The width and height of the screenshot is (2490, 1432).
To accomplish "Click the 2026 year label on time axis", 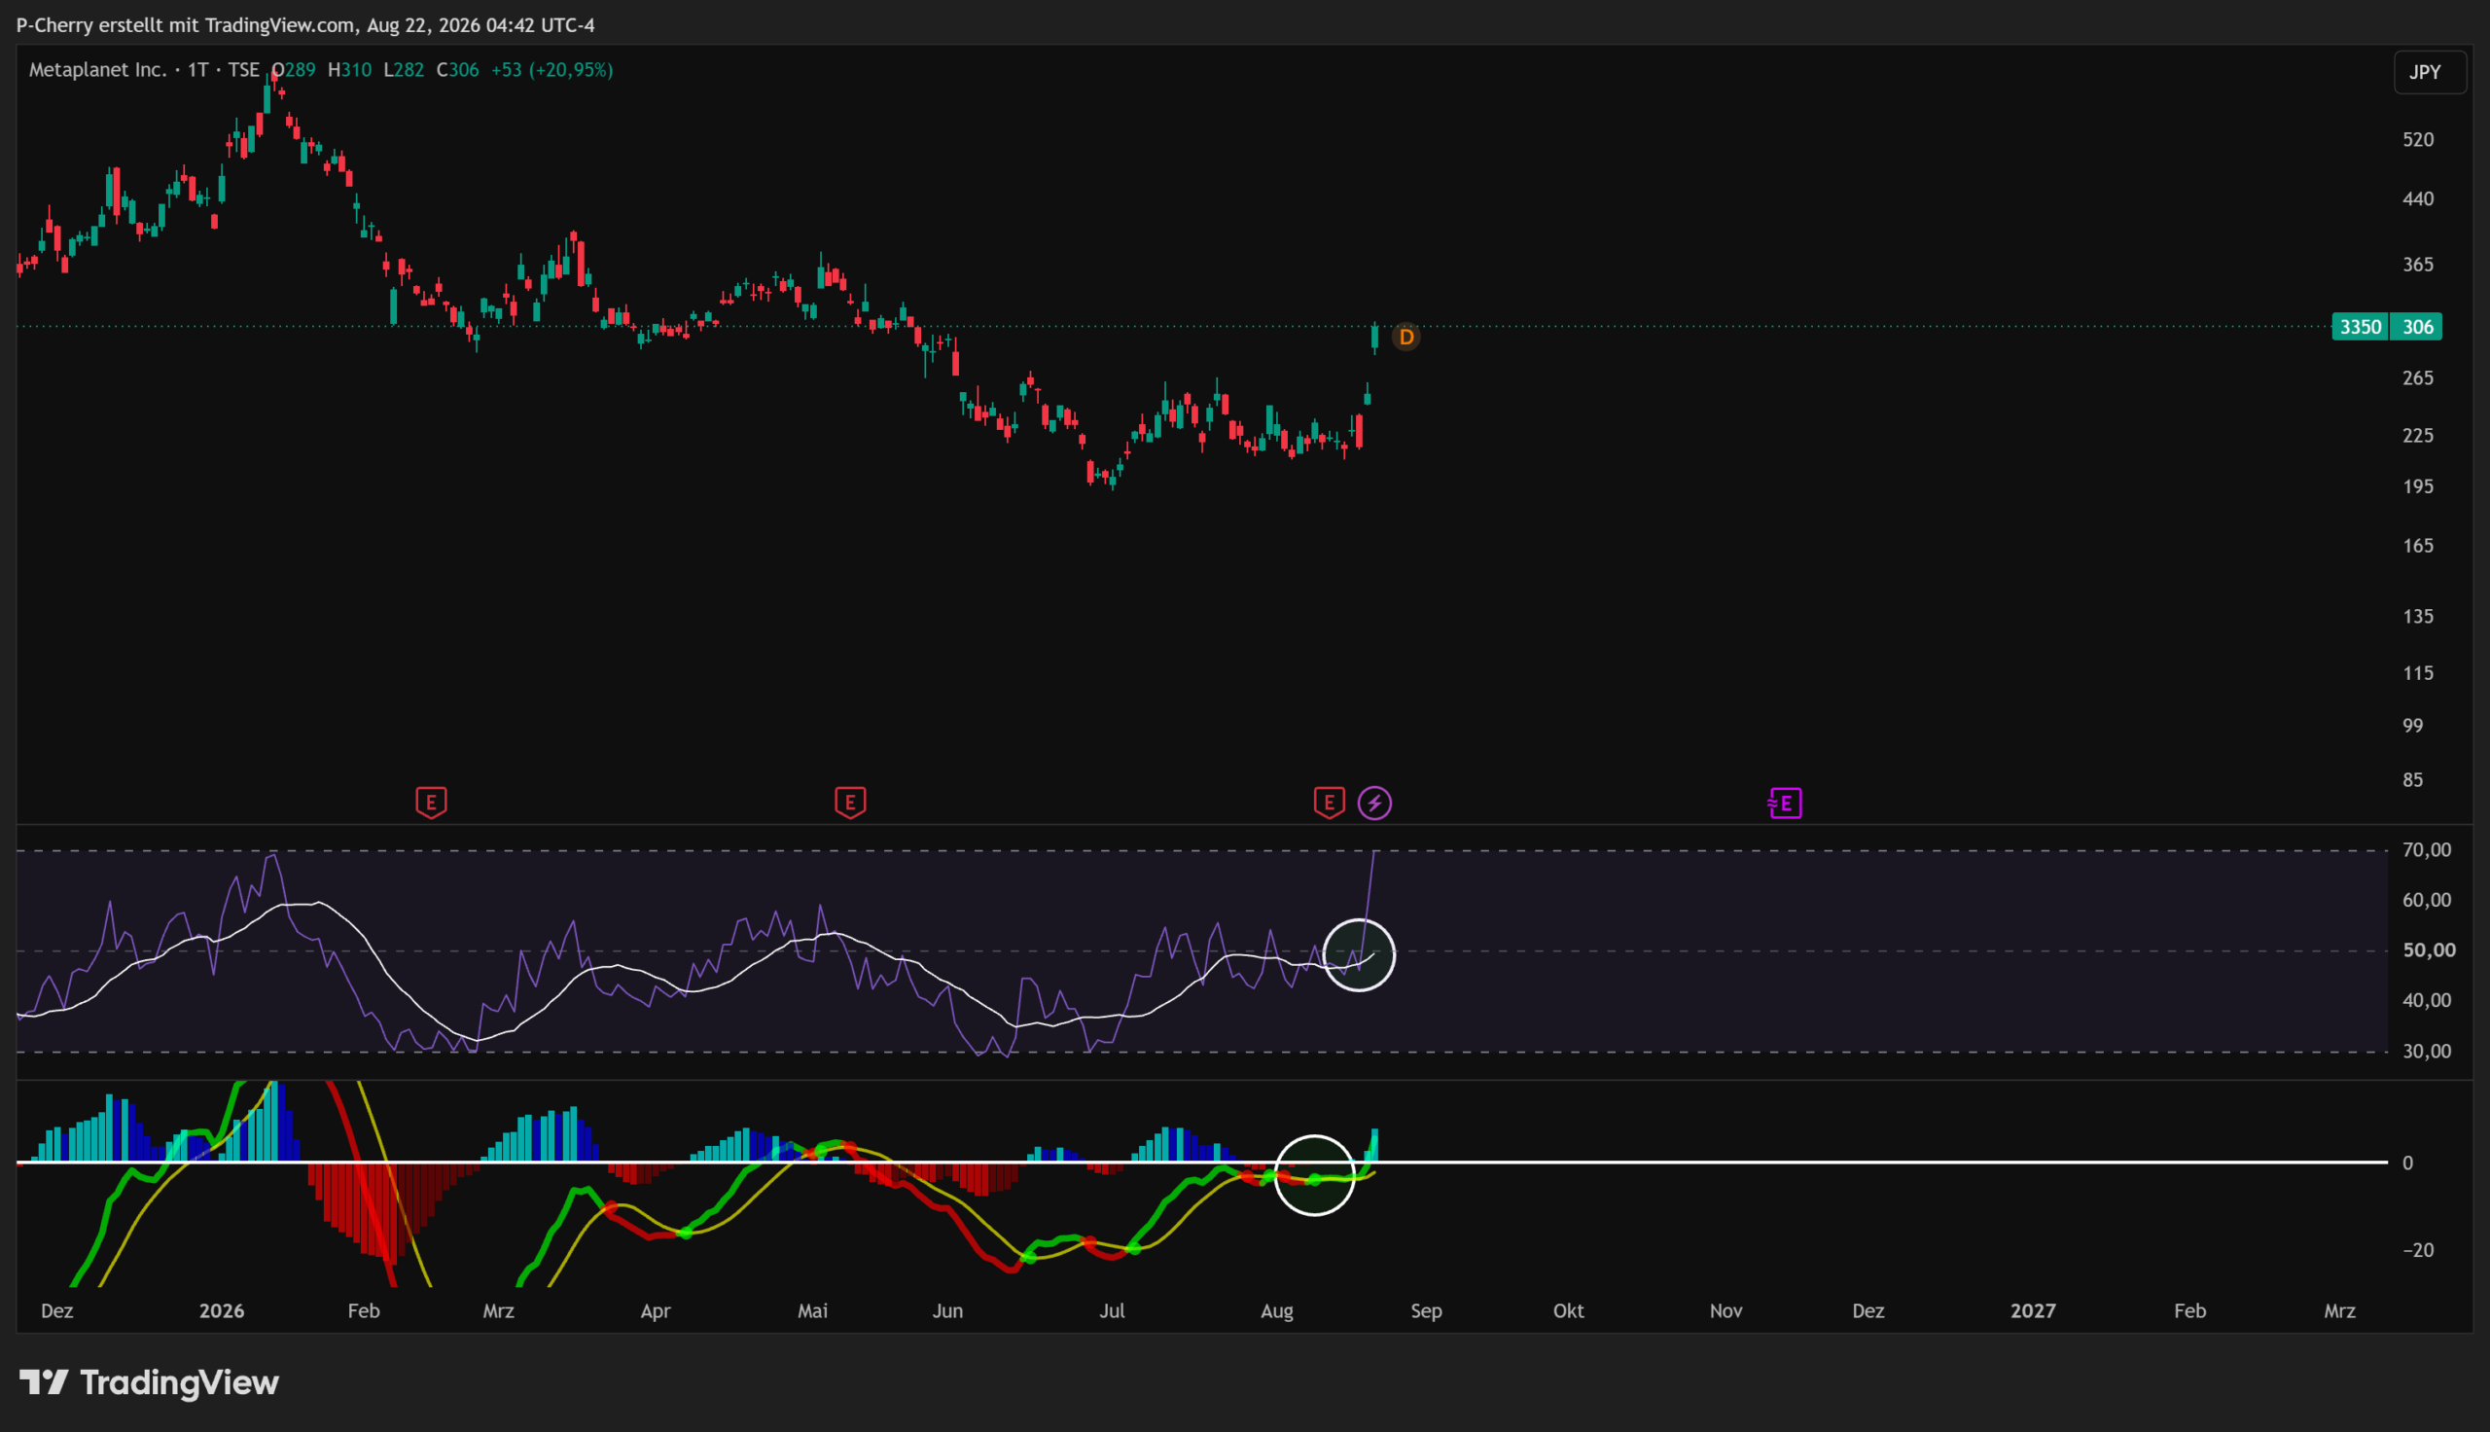I will (x=221, y=1311).
